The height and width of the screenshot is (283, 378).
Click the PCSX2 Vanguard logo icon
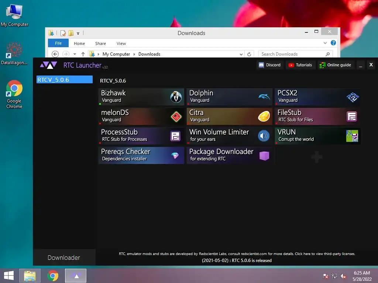click(x=353, y=97)
